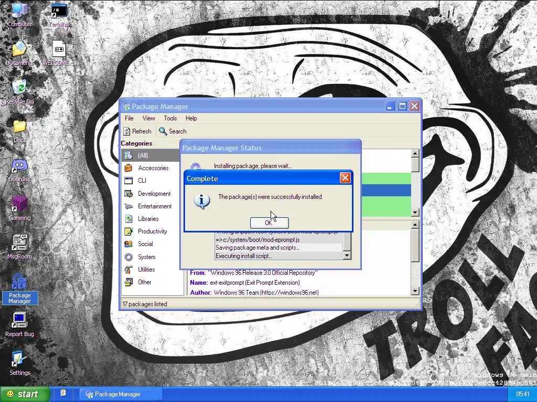Open the Documents desktop folder

[x=19, y=53]
